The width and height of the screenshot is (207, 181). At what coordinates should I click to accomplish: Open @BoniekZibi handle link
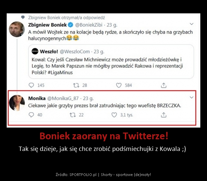pyautogui.click(x=89, y=25)
